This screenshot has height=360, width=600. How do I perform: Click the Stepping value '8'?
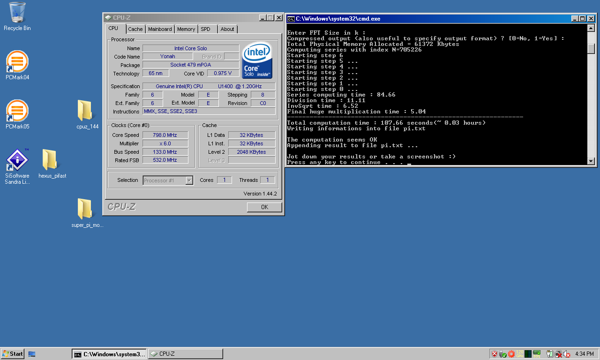263,95
